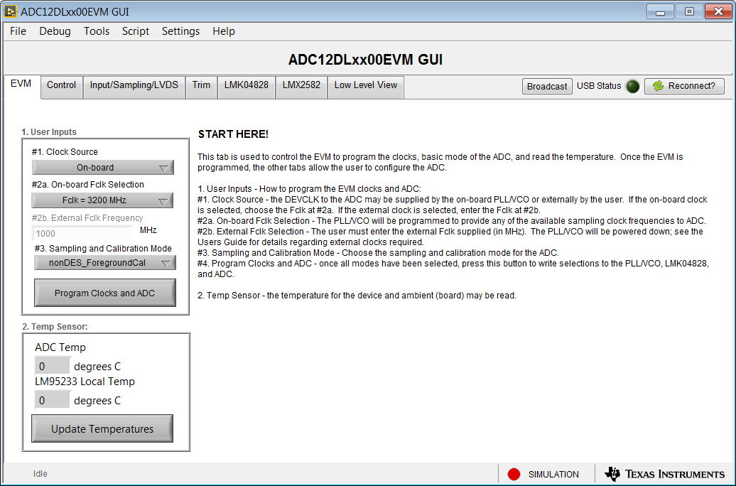Click the Broadcast button
The width and height of the screenshot is (736, 486).
pos(547,86)
